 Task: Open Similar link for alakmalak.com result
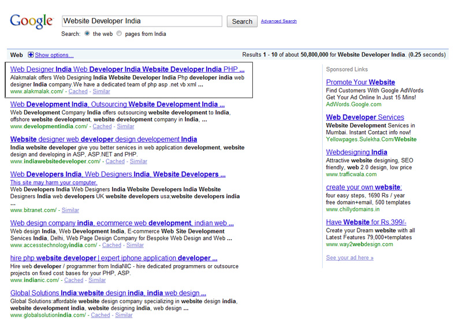102,91
